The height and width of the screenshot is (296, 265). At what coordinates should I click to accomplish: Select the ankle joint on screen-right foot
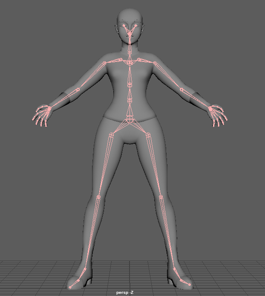174,269
